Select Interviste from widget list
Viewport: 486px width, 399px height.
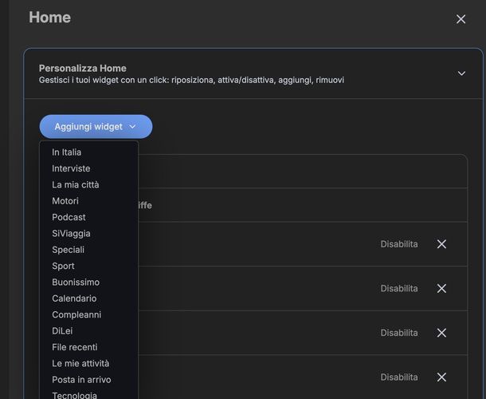[x=71, y=168]
